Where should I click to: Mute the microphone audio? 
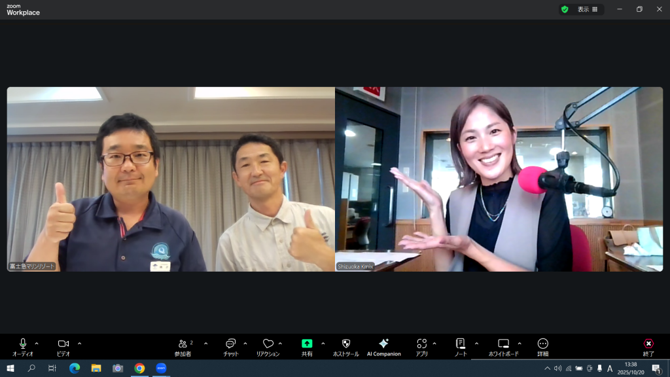23,344
